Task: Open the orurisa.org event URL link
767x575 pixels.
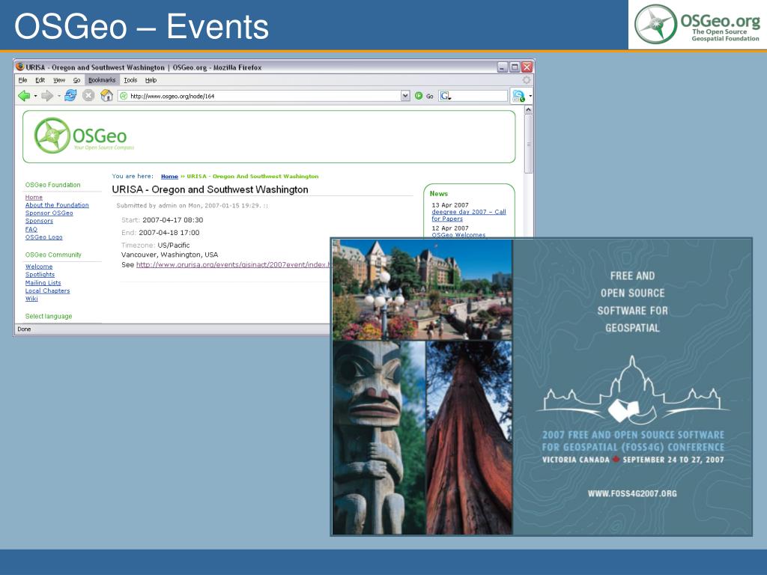Action: pyautogui.click(x=234, y=264)
